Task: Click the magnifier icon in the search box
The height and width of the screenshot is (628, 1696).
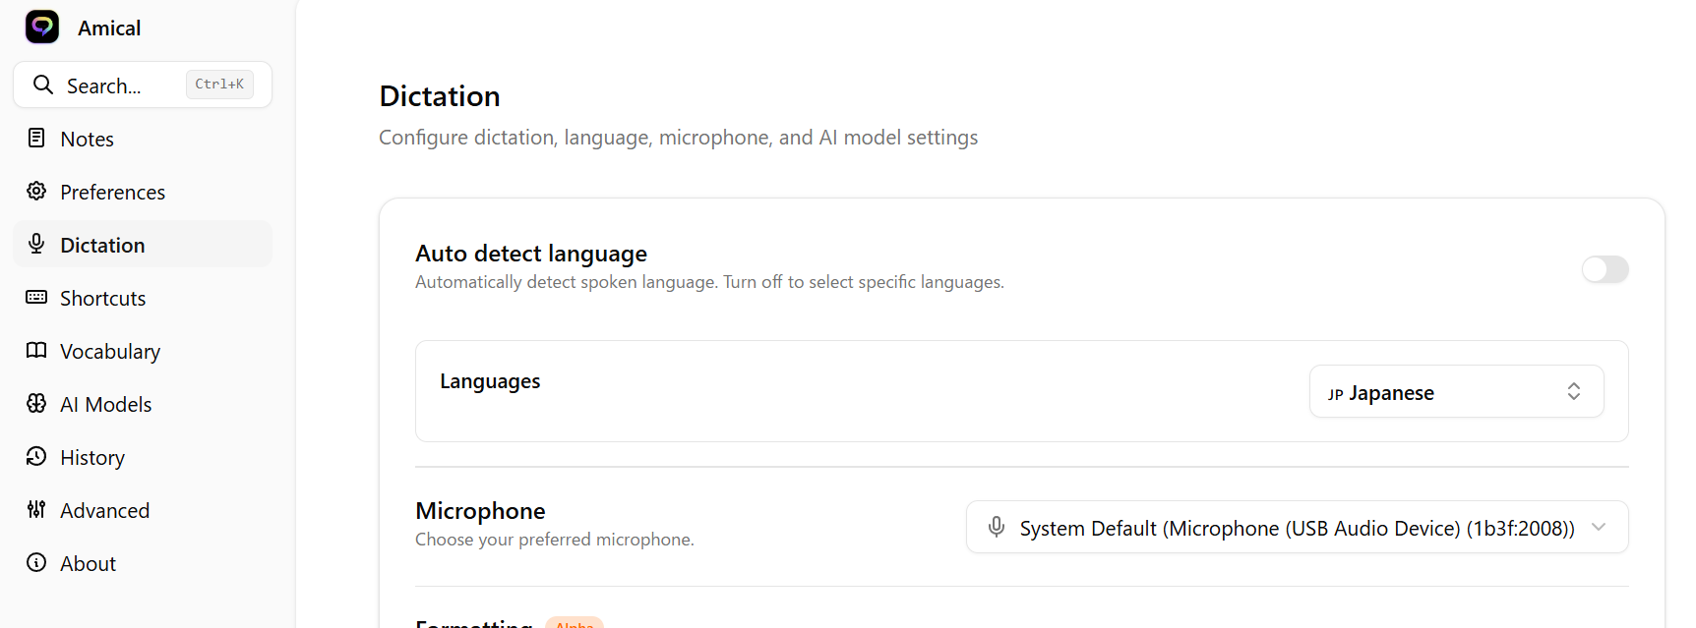Action: (43, 85)
